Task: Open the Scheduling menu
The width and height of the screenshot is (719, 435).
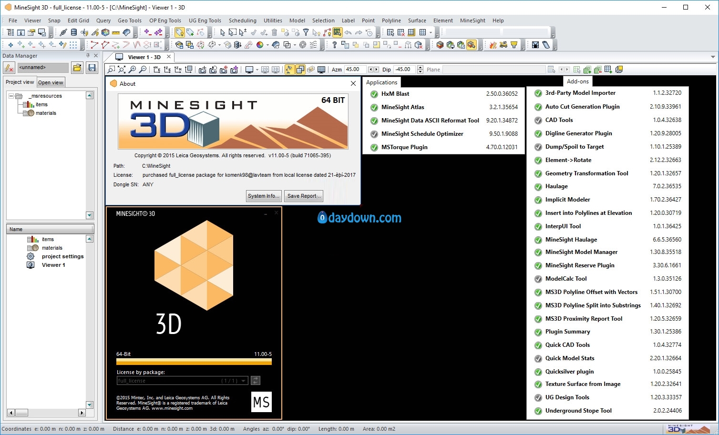Action: coord(242,20)
